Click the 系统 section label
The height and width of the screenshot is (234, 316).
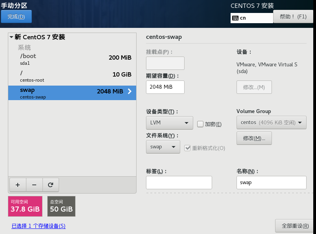(24, 48)
